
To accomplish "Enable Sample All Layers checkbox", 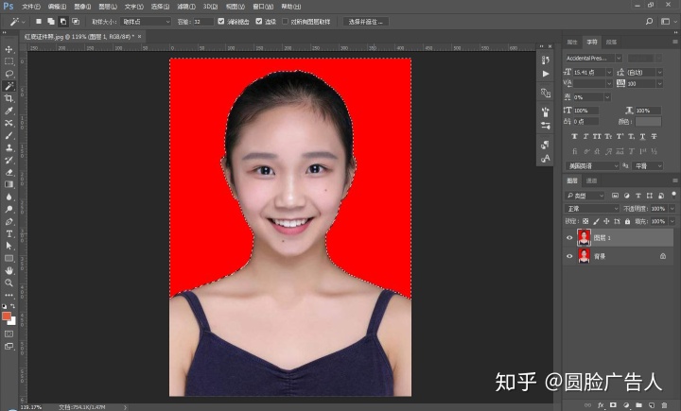I will 285,22.
